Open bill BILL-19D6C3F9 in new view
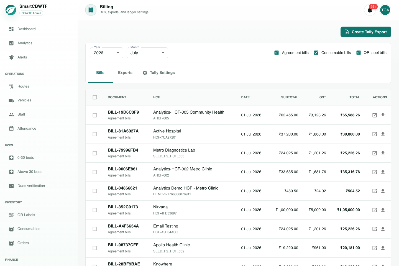This screenshot has width=399, height=266. tap(375, 115)
